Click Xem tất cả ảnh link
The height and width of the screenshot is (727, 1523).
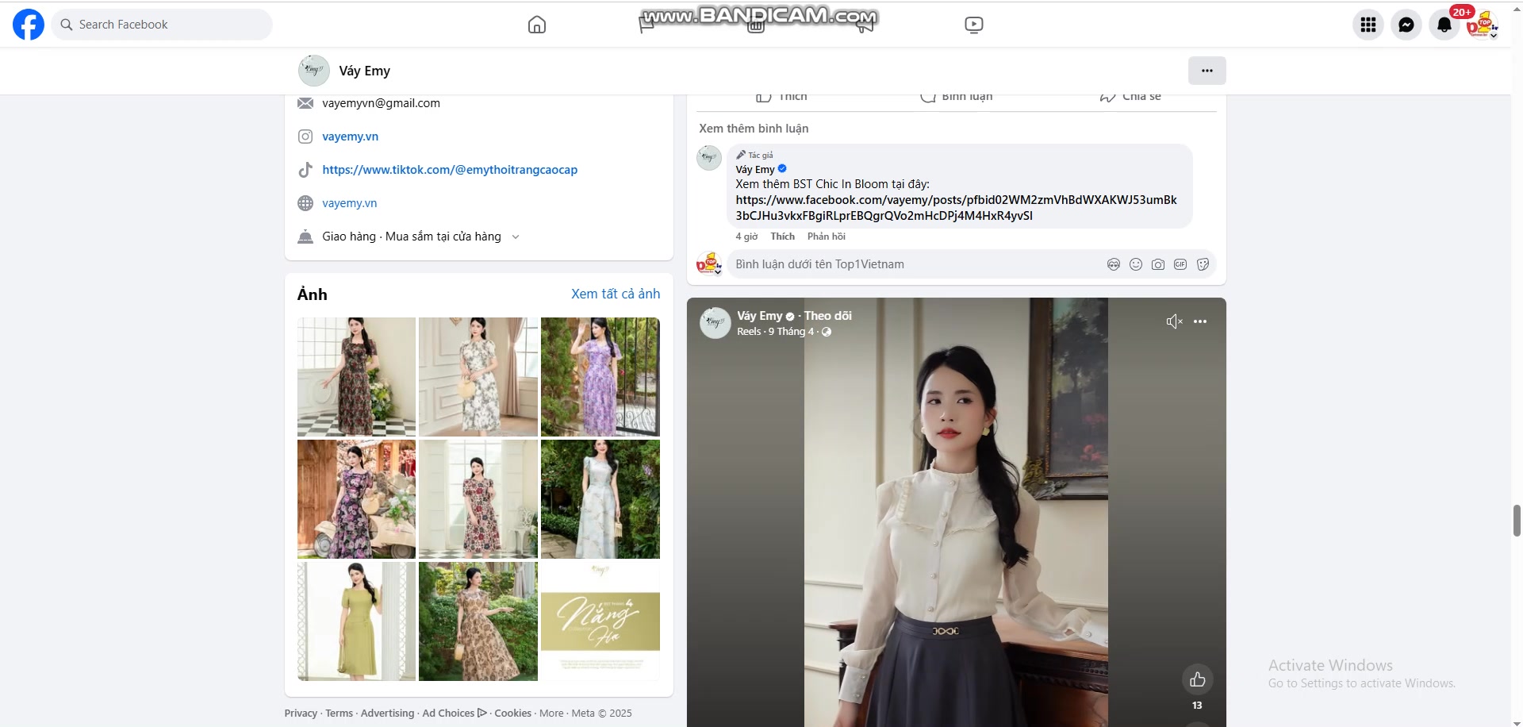tap(616, 294)
